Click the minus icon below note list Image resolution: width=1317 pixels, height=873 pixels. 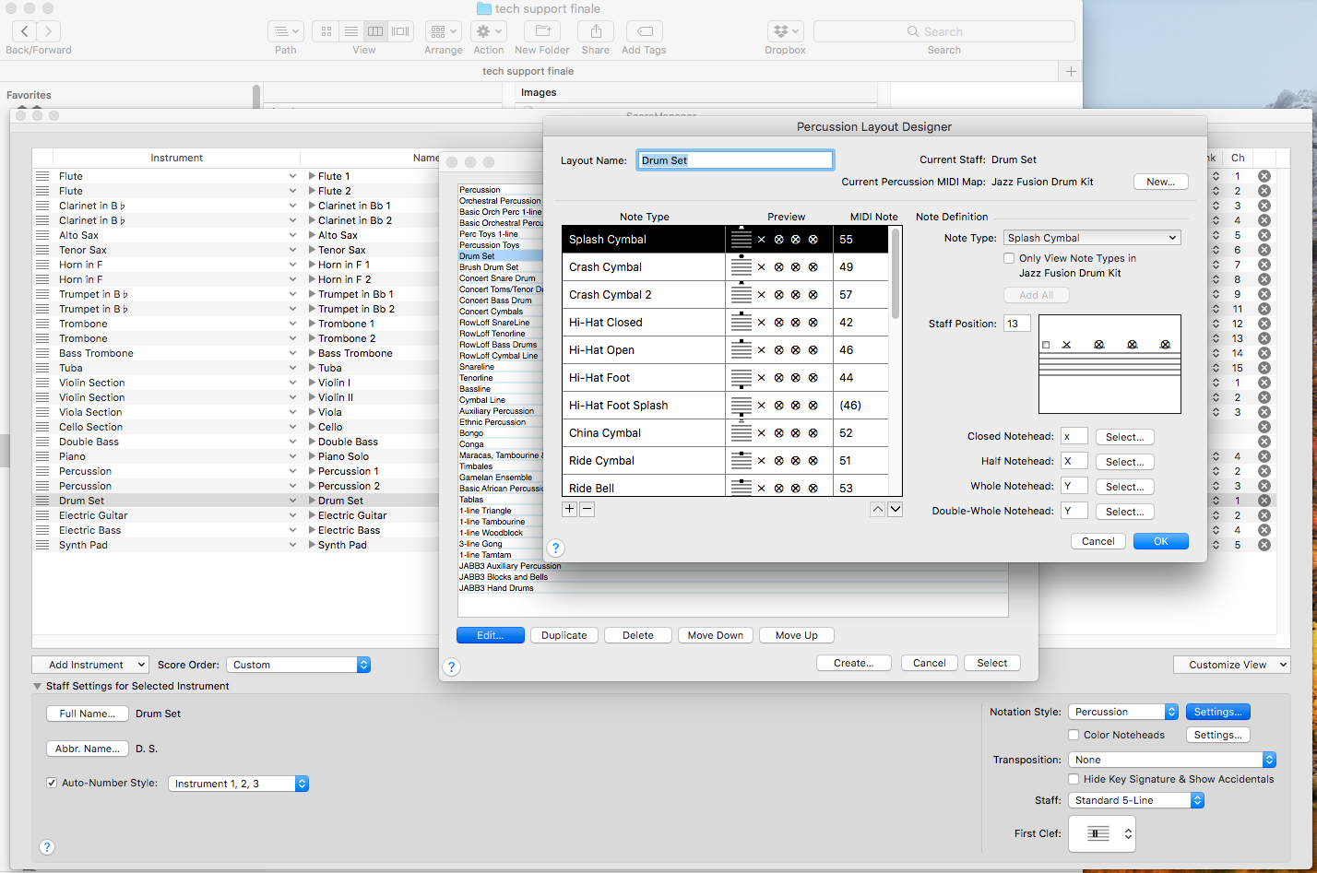pyautogui.click(x=587, y=510)
